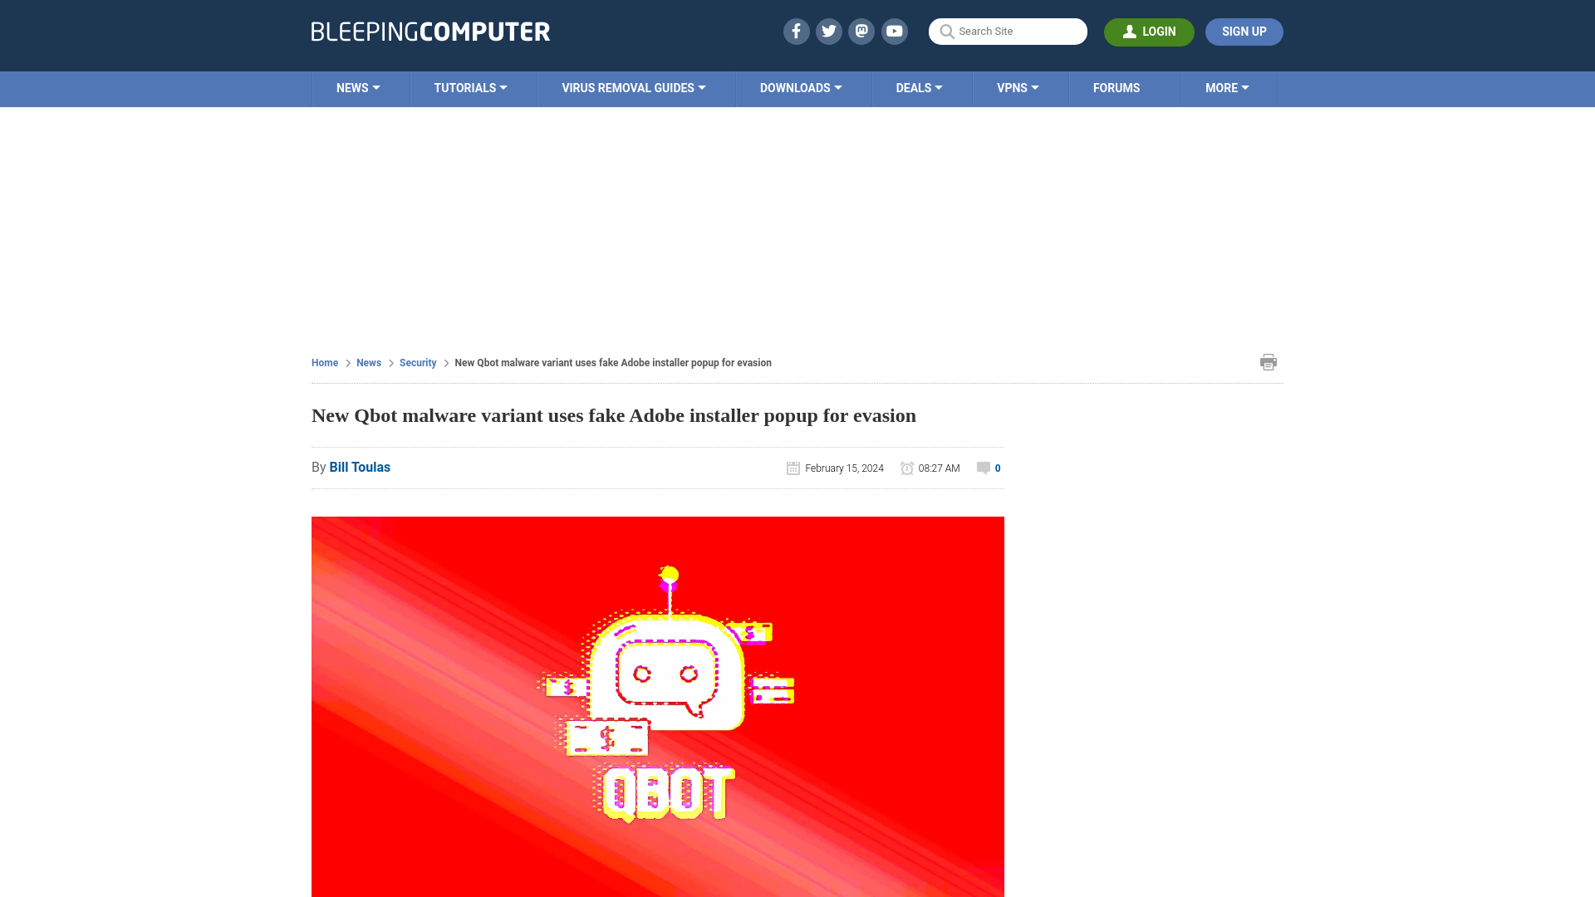1595x897 pixels.
Task: Click the SIGN UP button
Action: 1244,32
